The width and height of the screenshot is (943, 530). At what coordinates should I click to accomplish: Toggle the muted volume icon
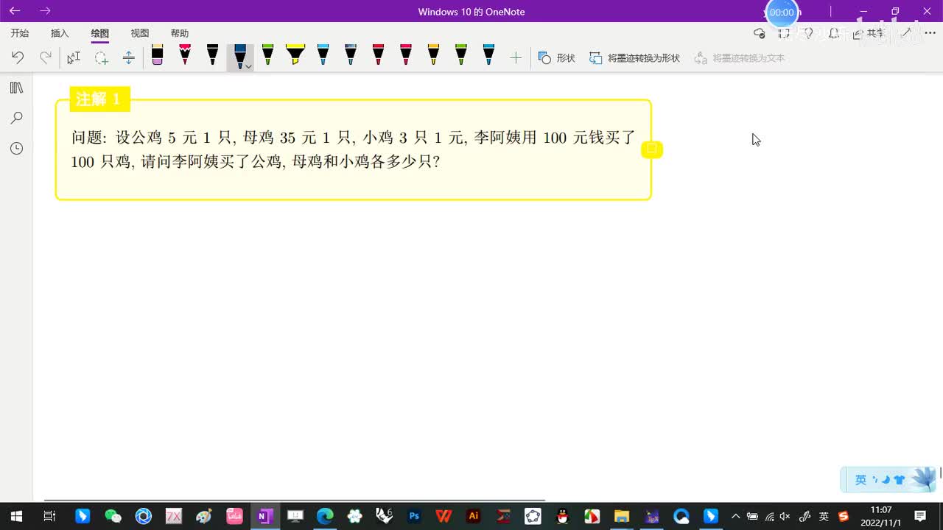click(x=785, y=517)
